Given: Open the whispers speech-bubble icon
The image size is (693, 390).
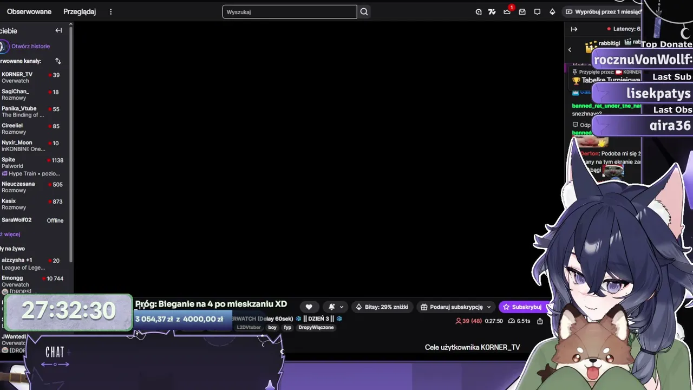Looking at the screenshot, I should [x=538, y=12].
